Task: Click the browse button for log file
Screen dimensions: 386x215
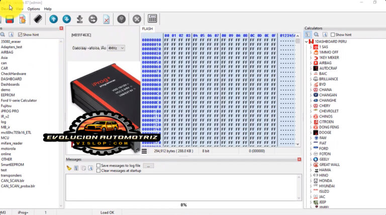Action: pyautogui.click(x=148, y=165)
